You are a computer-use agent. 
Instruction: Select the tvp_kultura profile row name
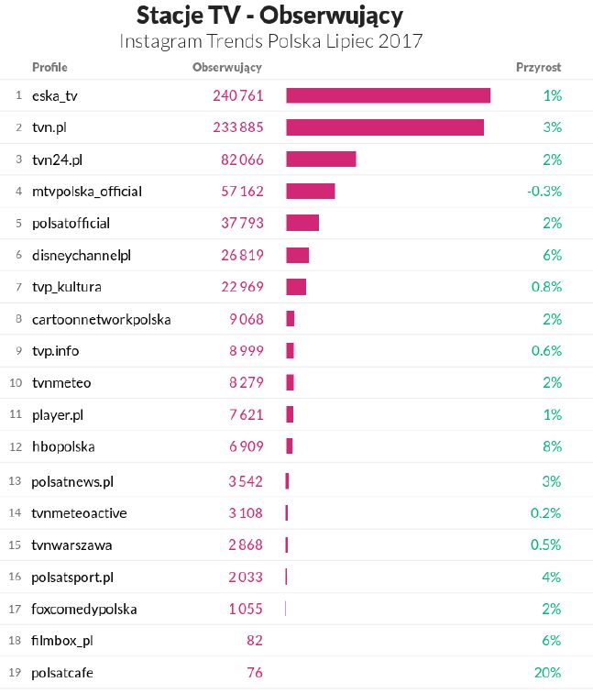pos(66,287)
